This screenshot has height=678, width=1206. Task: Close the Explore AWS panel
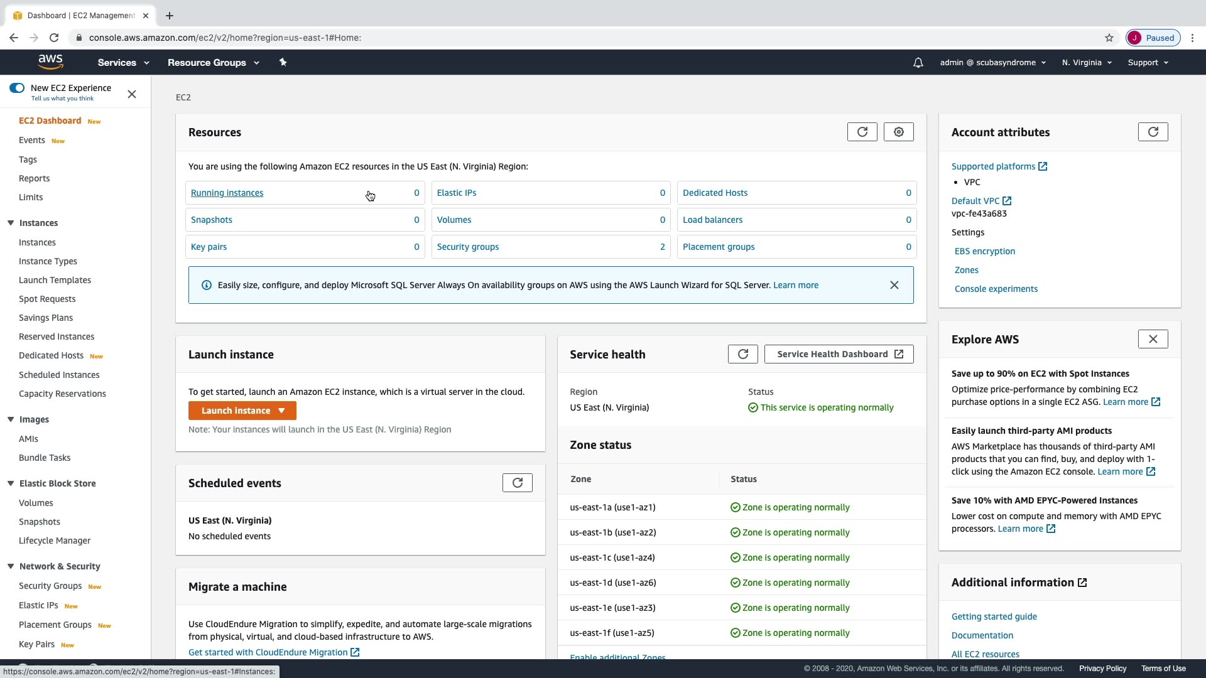(1153, 339)
